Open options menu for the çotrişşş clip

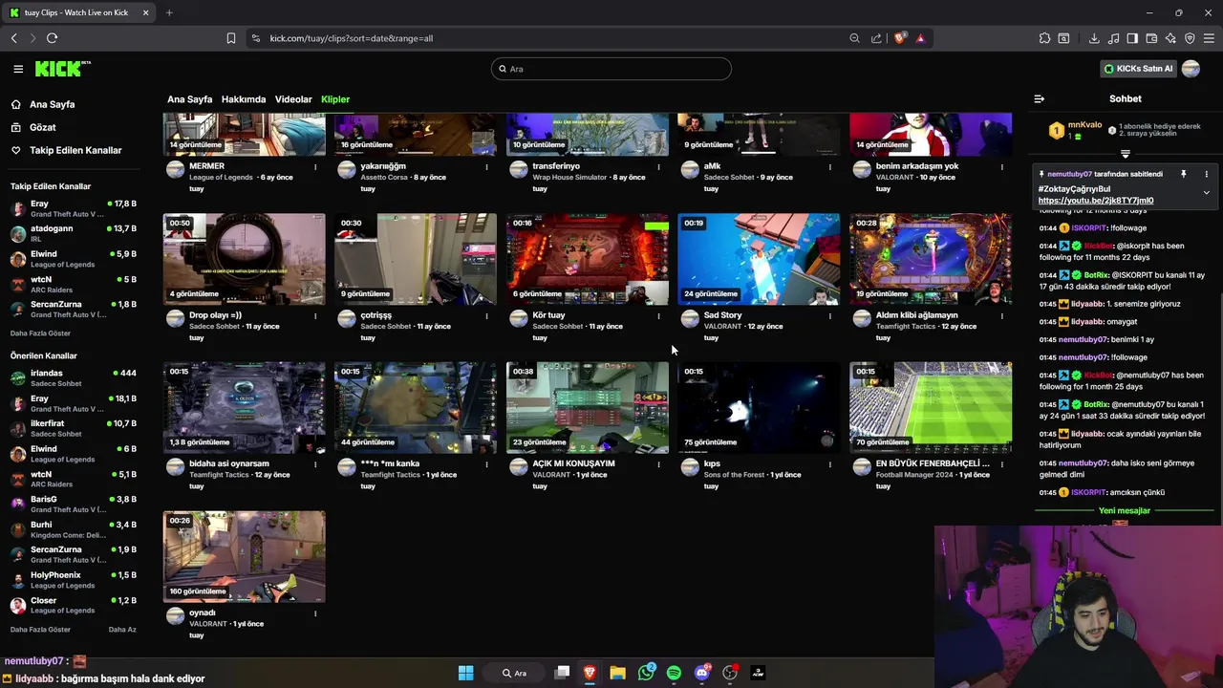pyautogui.click(x=486, y=315)
